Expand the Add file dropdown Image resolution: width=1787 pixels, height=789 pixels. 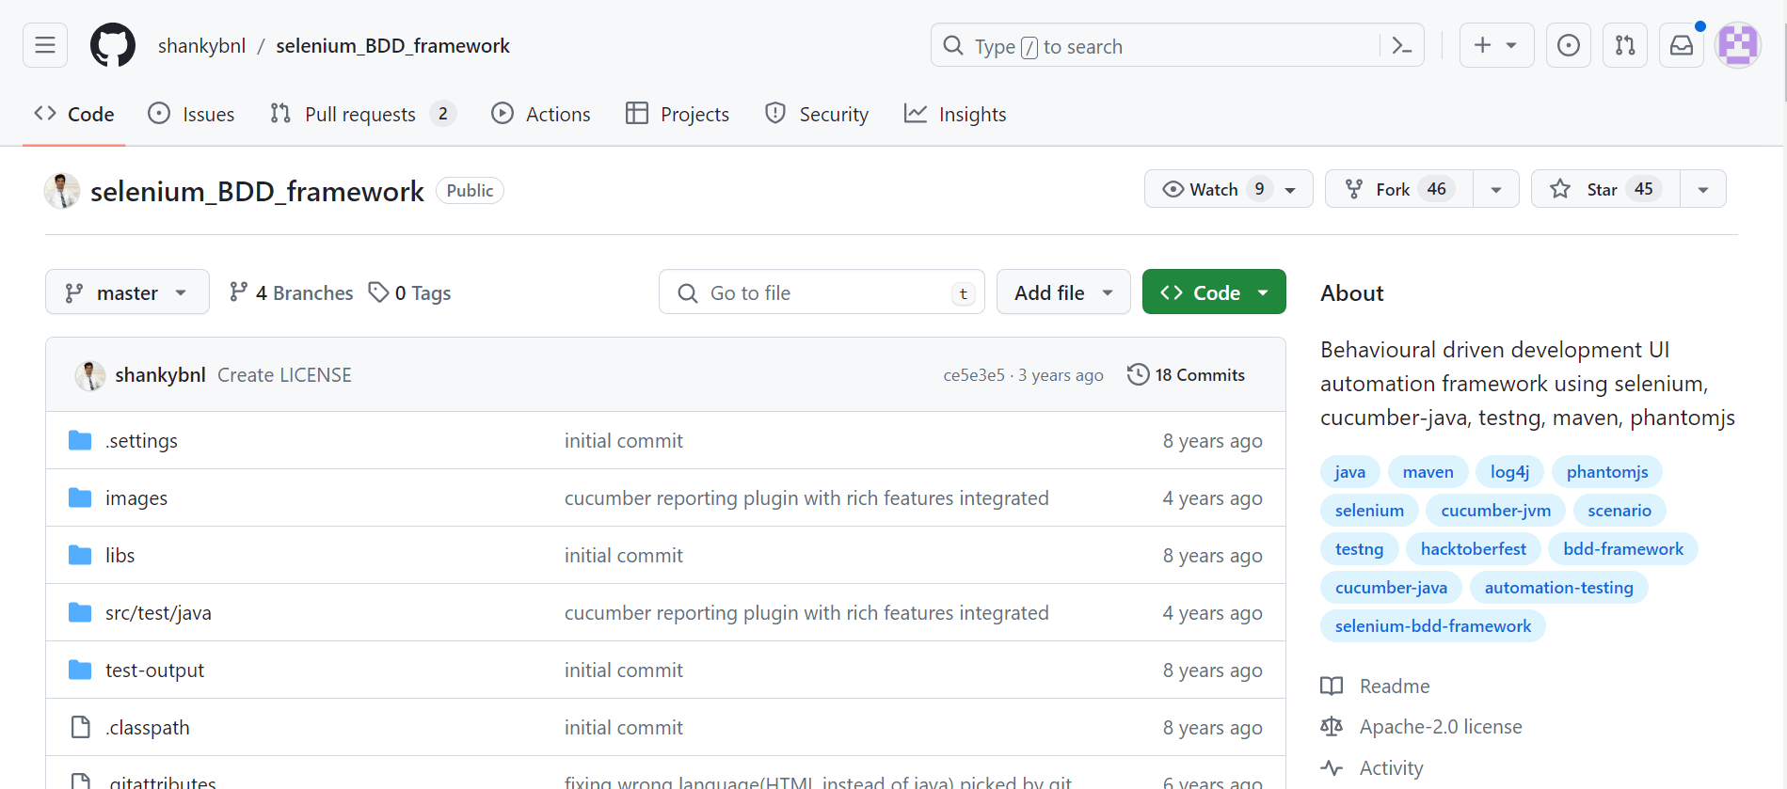point(1062,292)
